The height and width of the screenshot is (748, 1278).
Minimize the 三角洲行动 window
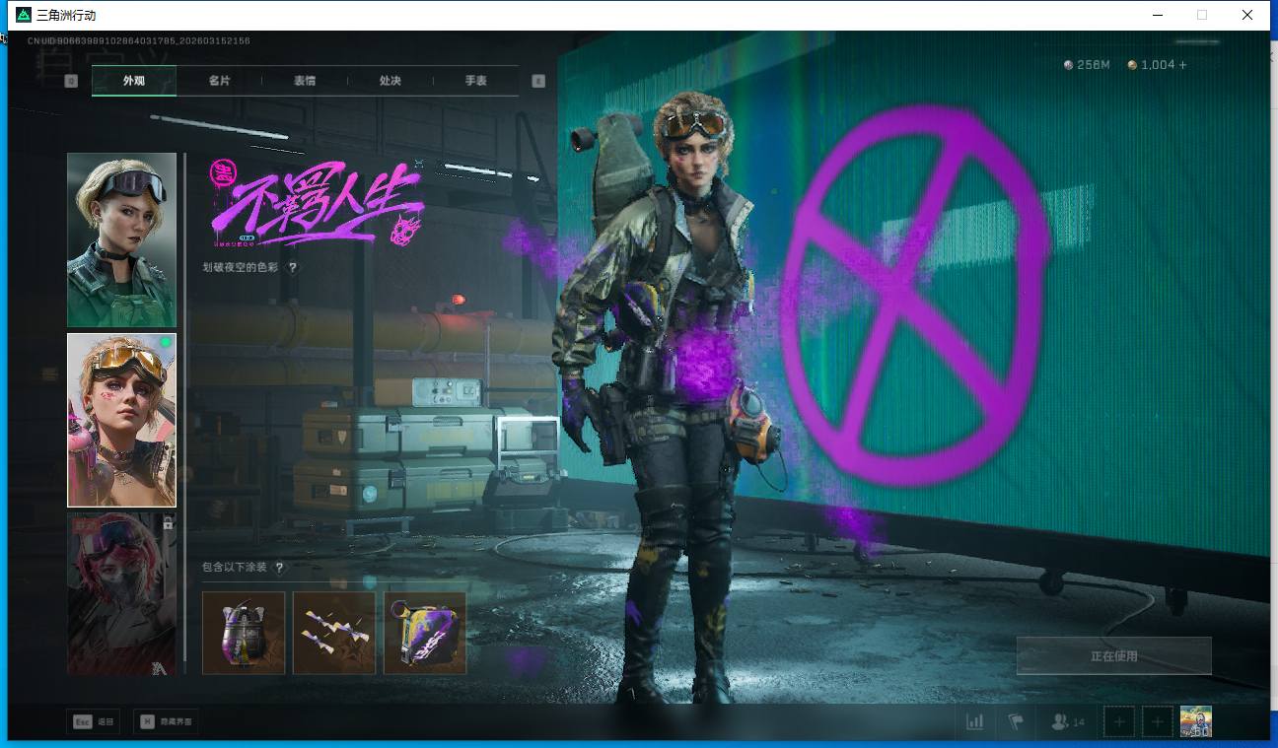tap(1157, 15)
